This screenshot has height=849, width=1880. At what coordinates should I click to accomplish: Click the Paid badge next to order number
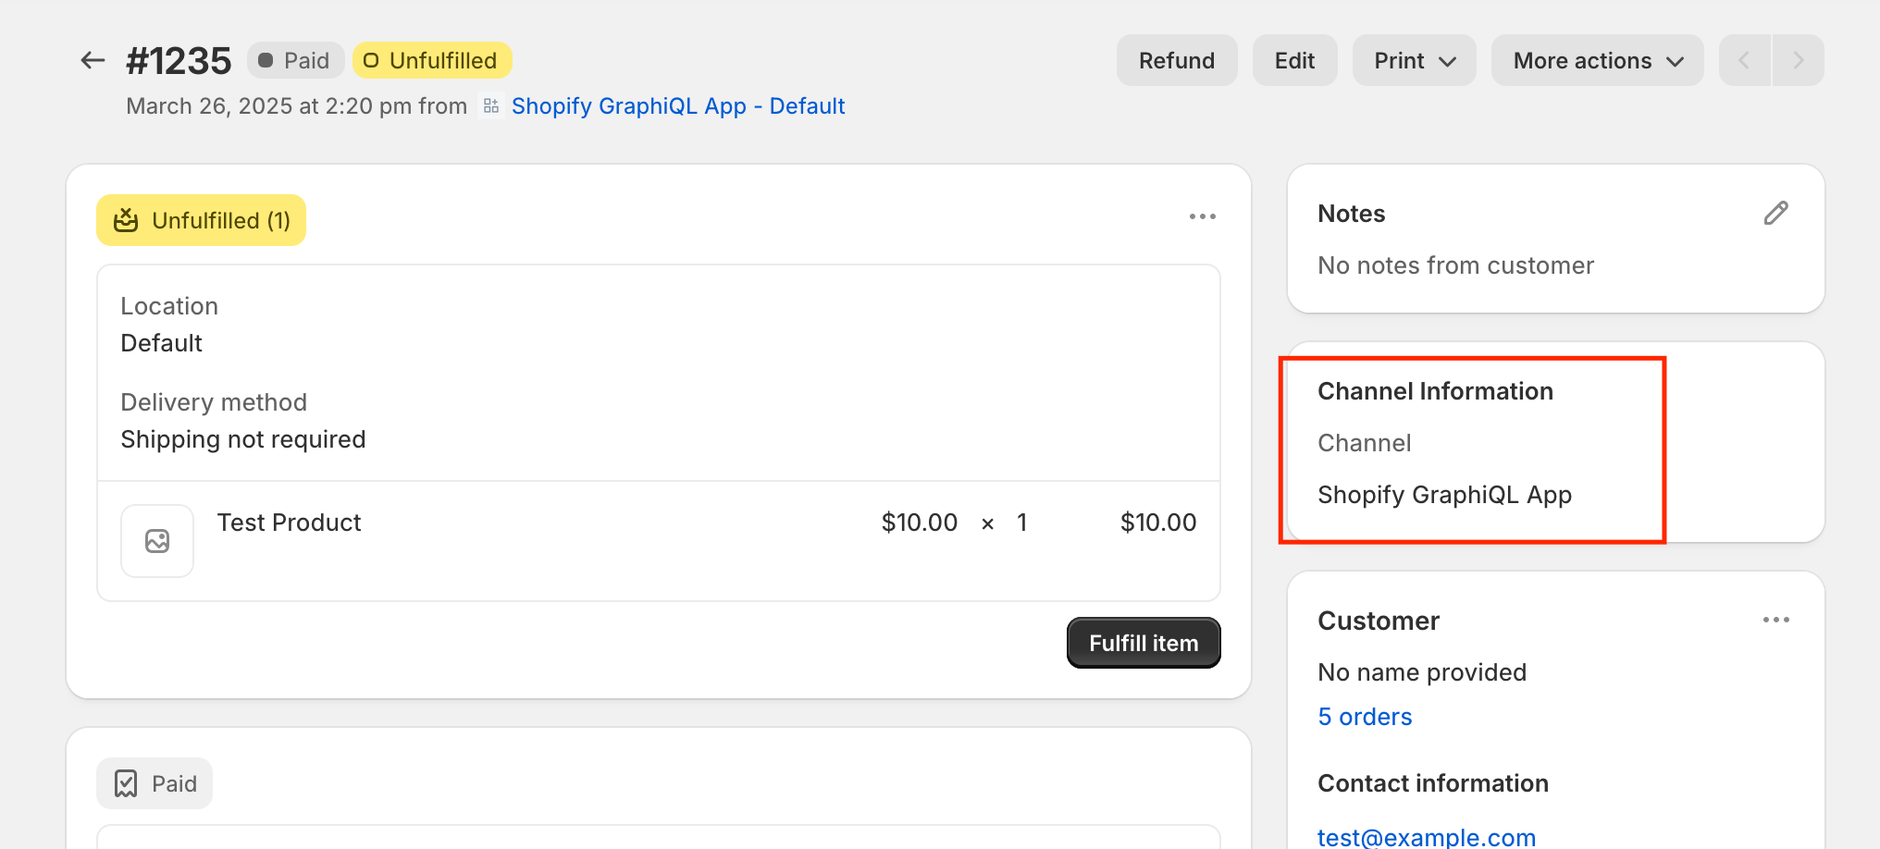coord(295,61)
